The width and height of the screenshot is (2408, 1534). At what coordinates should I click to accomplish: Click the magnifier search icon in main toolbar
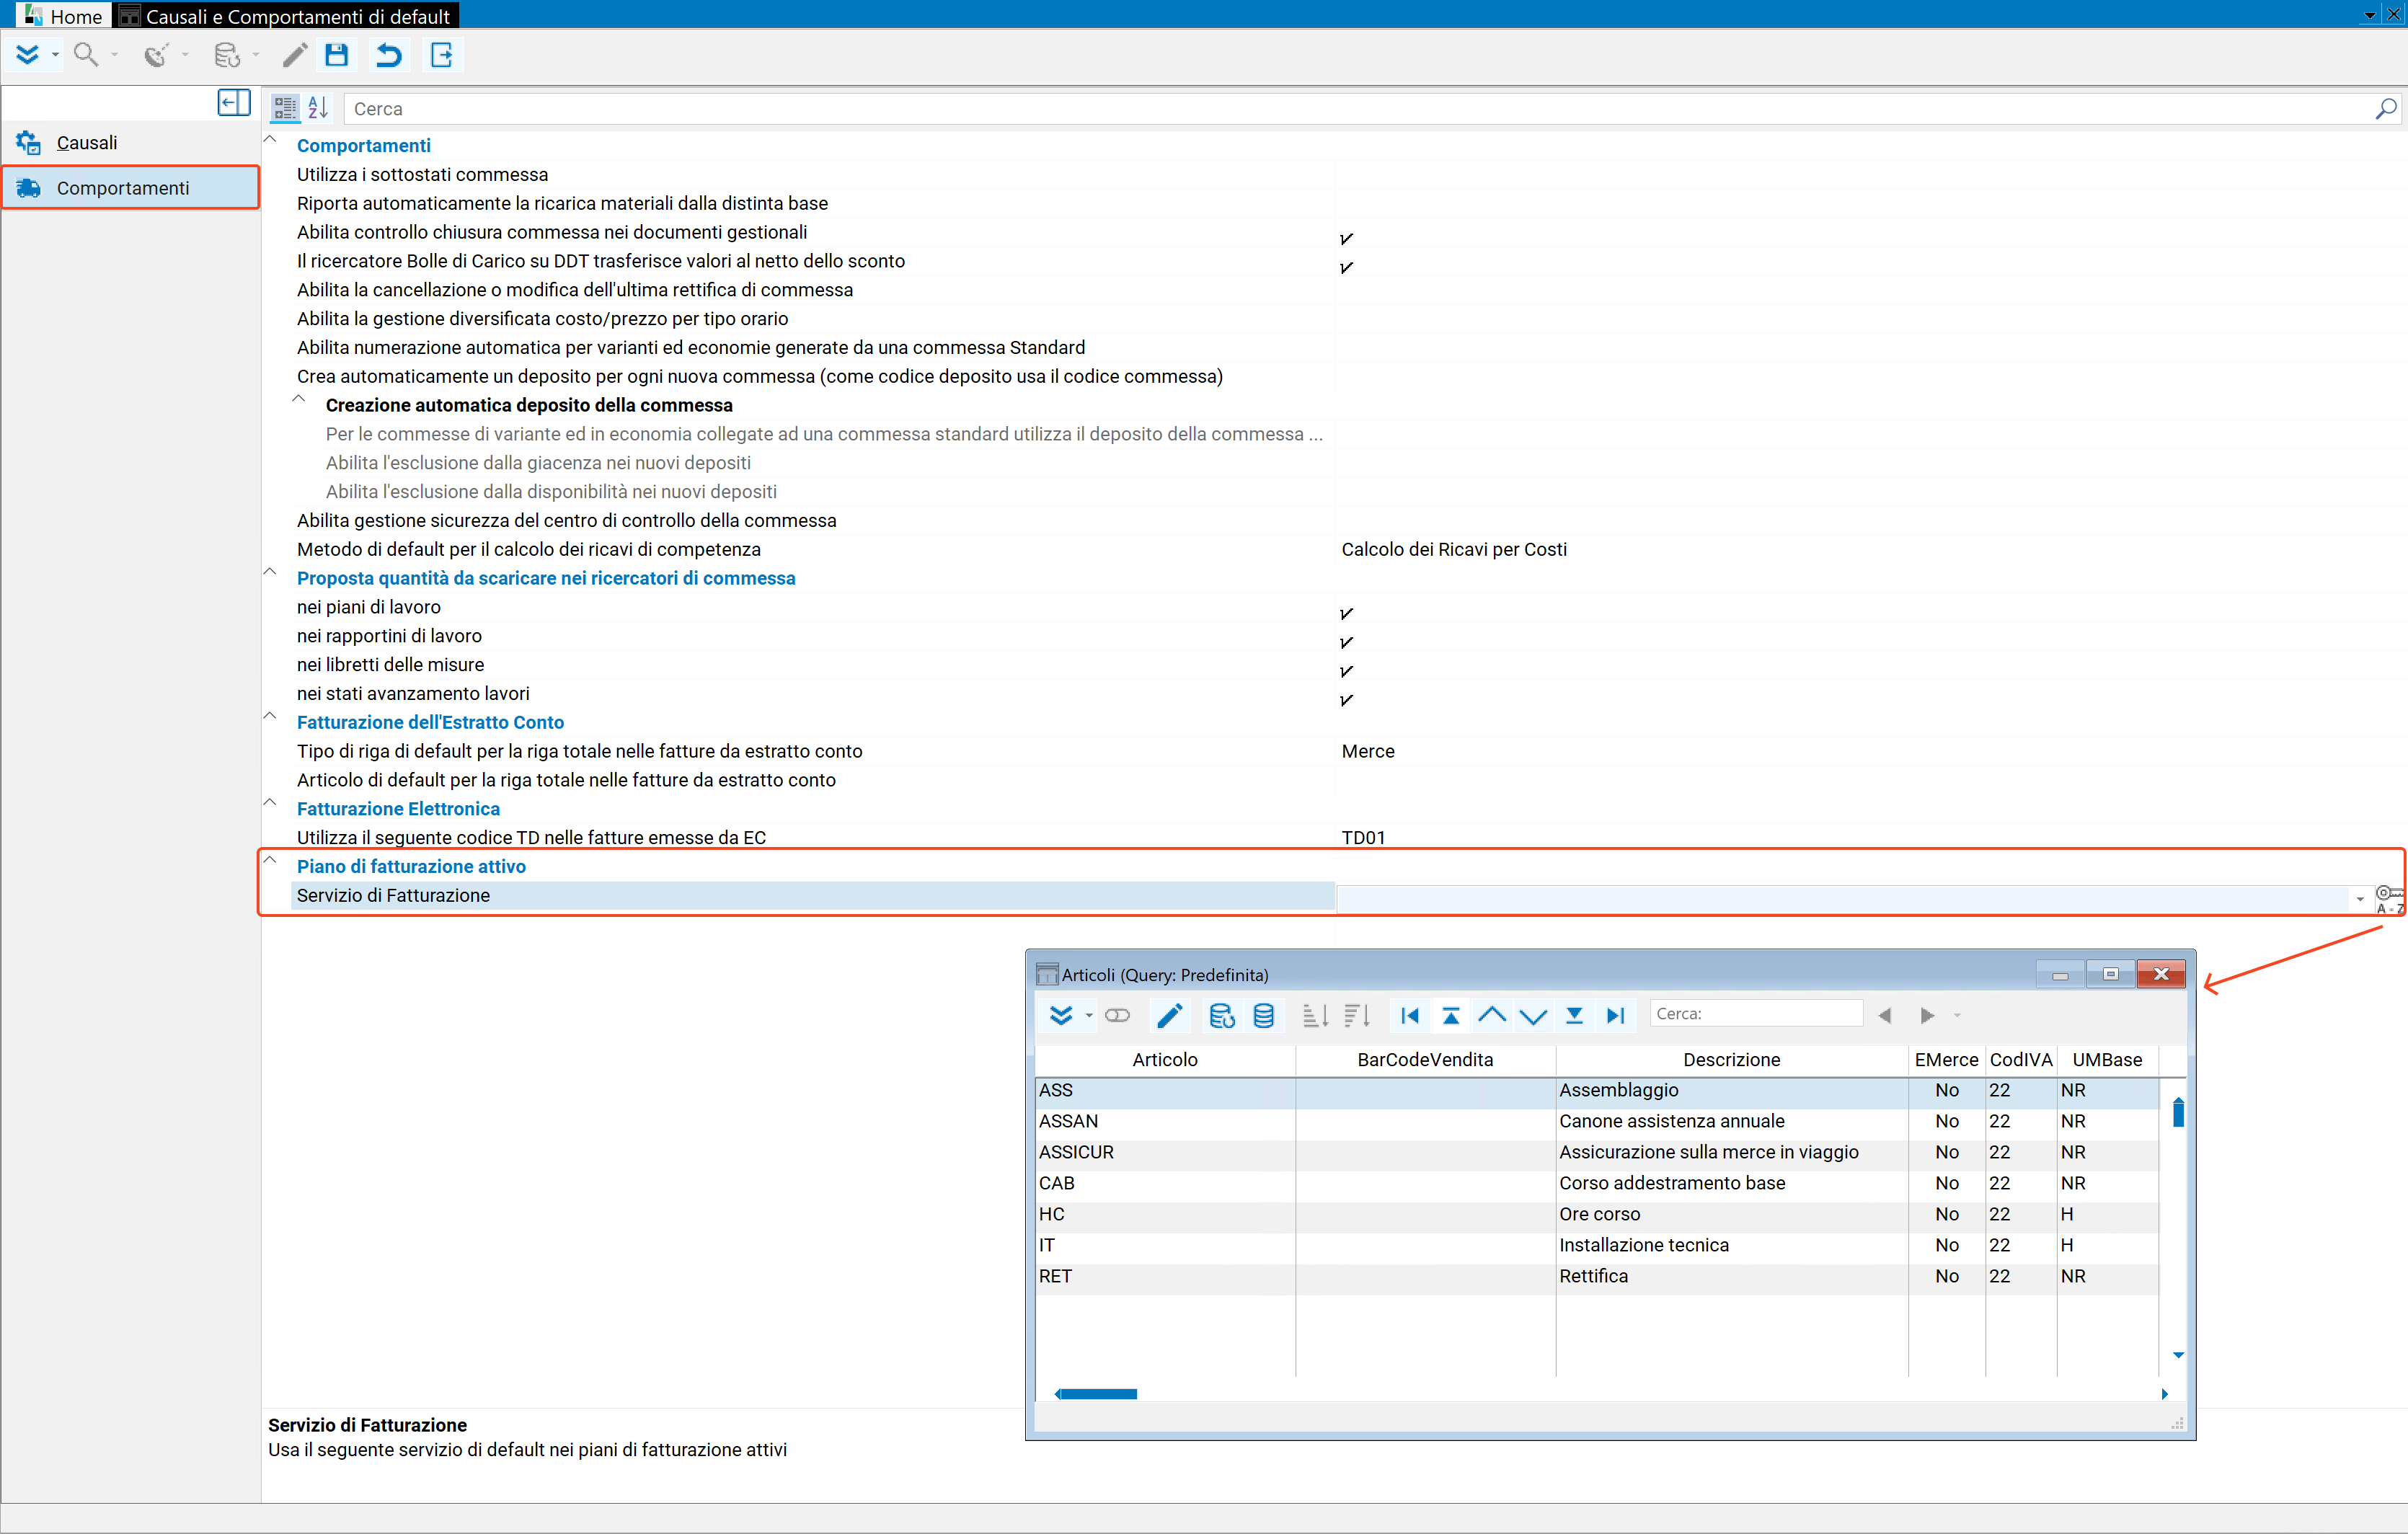tap(87, 55)
